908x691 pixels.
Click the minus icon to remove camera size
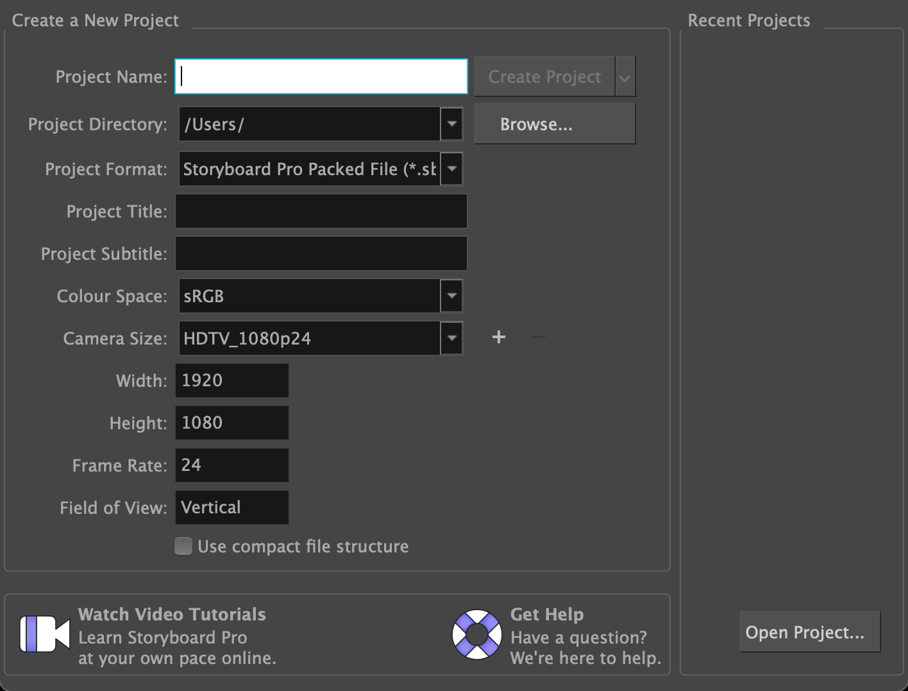(539, 337)
